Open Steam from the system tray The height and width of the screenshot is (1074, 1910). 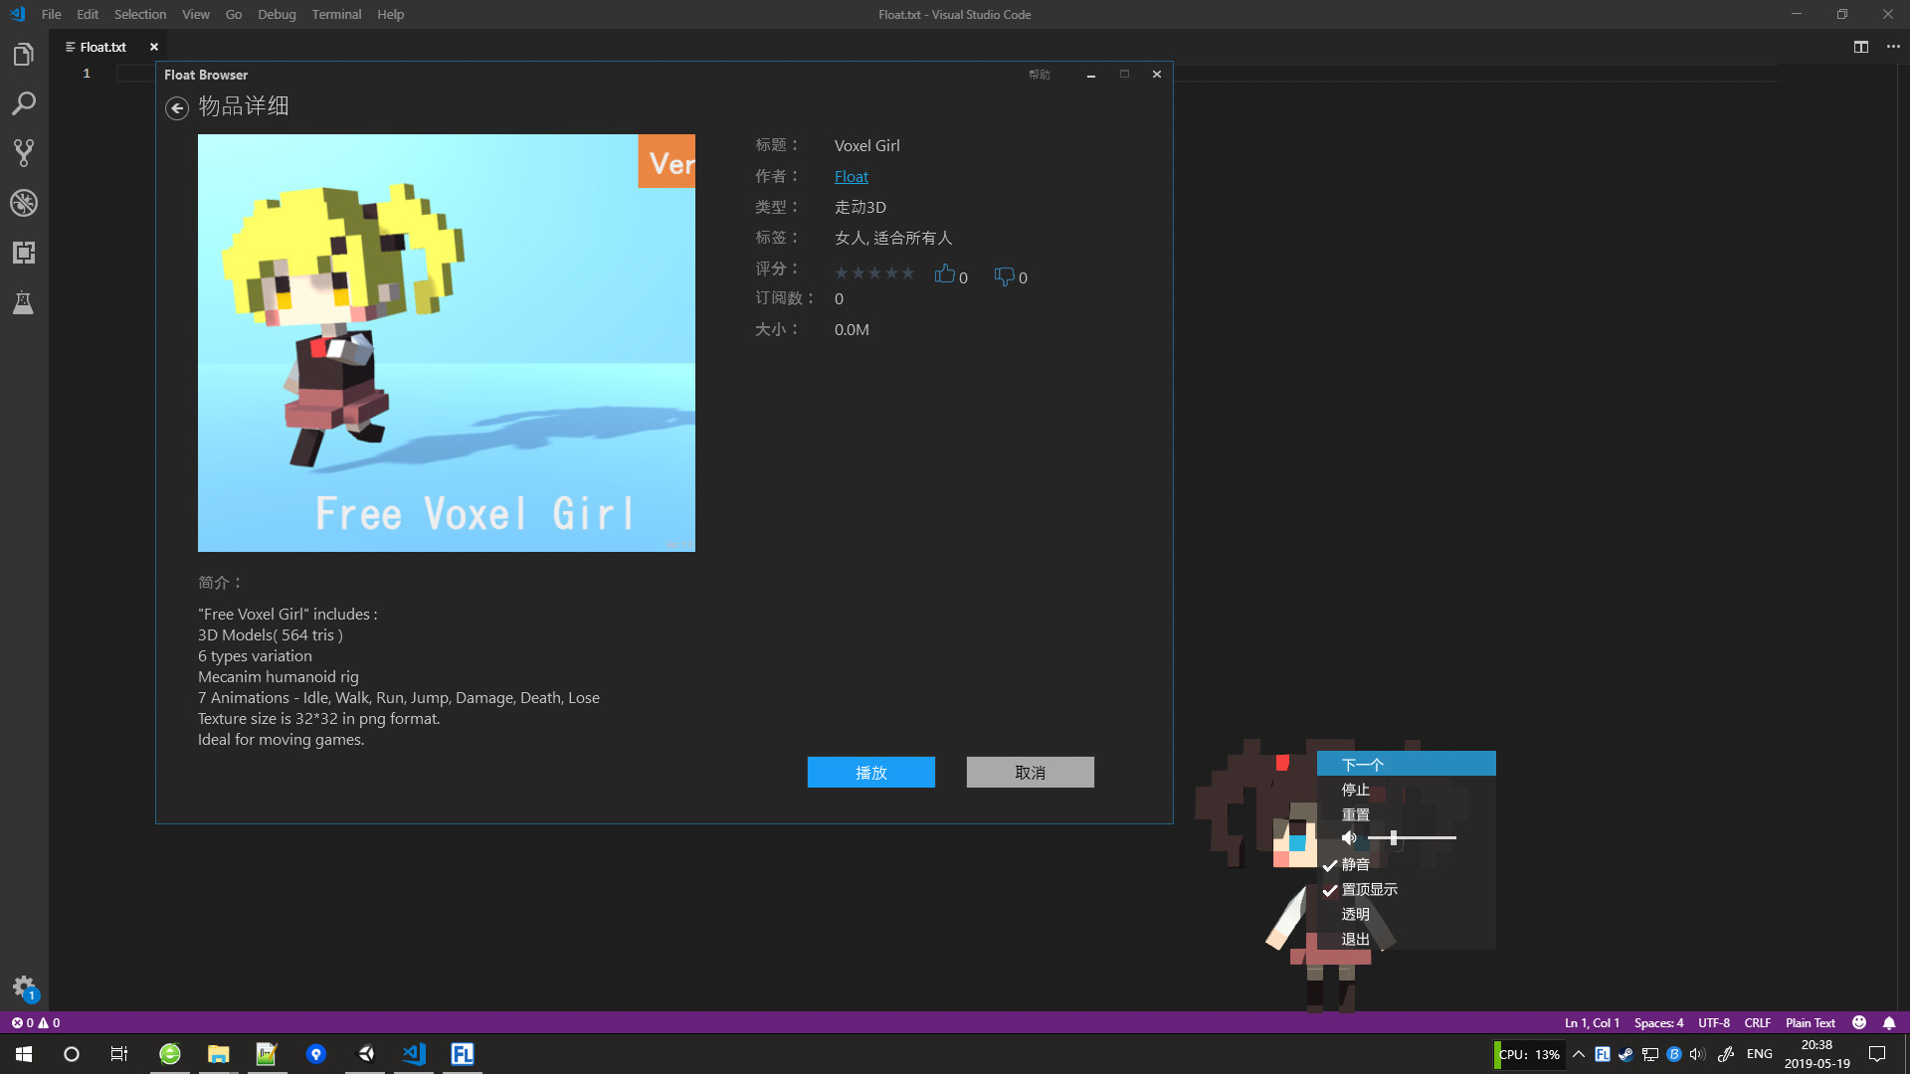[x=1625, y=1055]
